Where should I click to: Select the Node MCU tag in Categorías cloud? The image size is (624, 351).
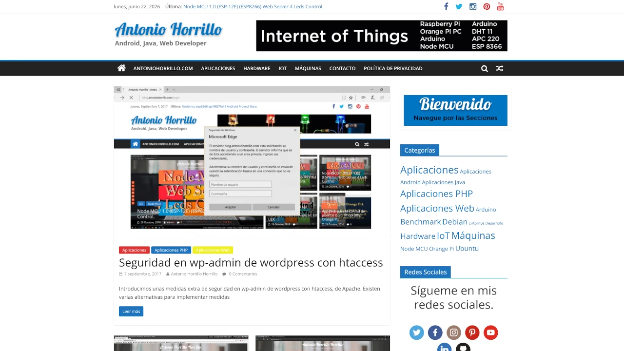(x=414, y=249)
